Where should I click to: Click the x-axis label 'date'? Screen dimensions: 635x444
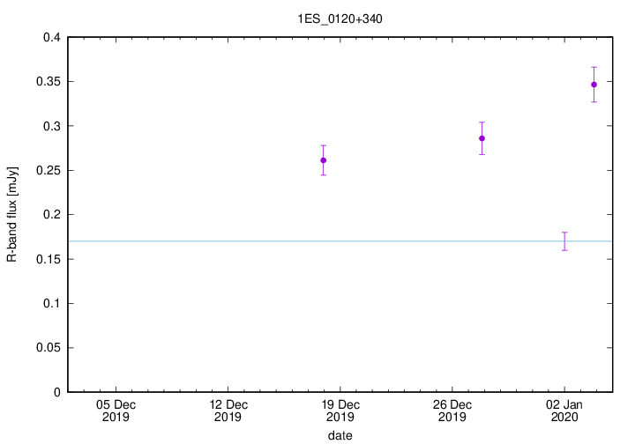pyautogui.click(x=340, y=435)
